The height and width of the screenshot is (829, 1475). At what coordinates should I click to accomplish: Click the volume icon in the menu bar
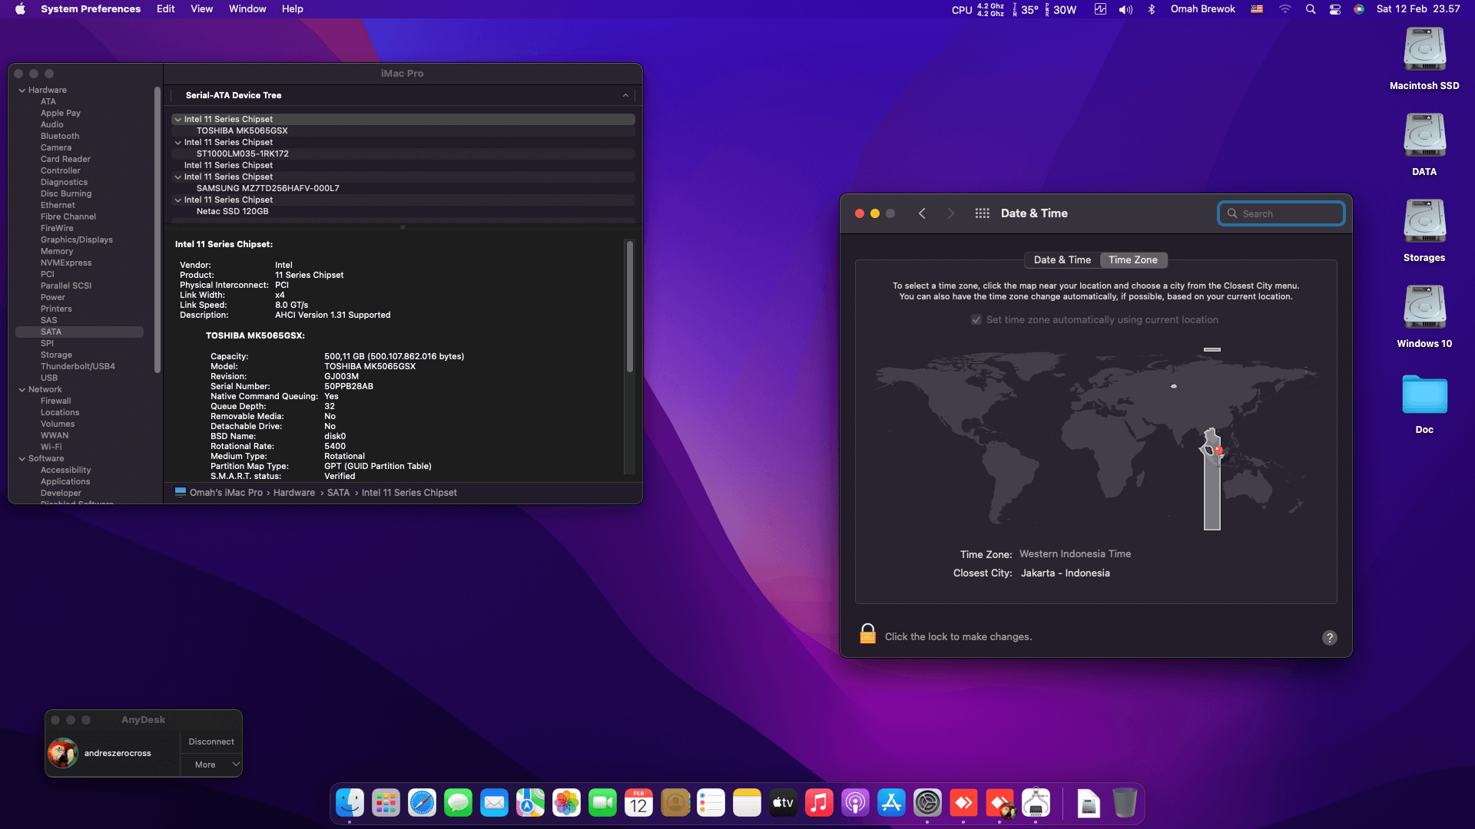(1125, 9)
